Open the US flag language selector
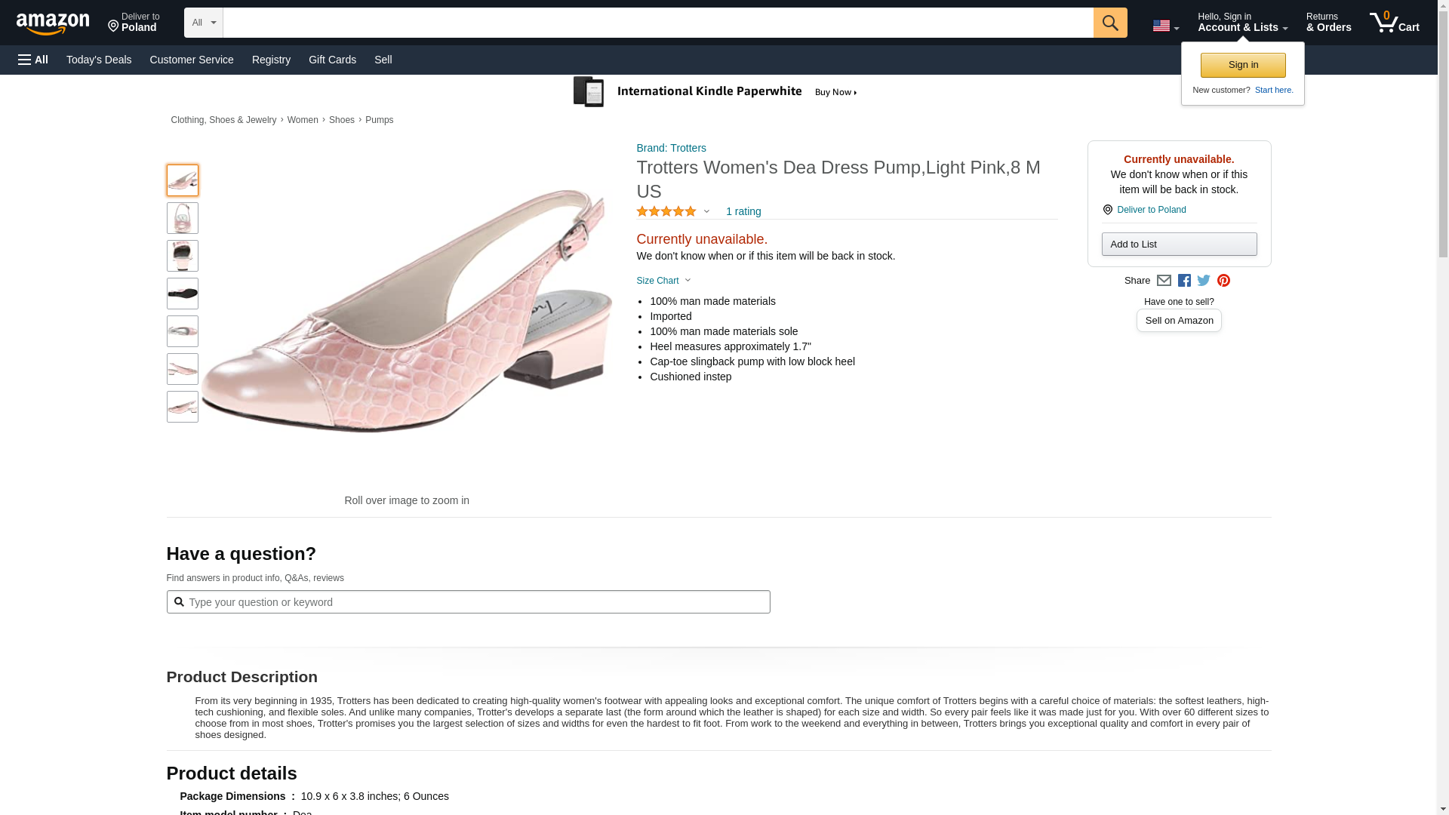This screenshot has width=1449, height=815. pos(1165,26)
